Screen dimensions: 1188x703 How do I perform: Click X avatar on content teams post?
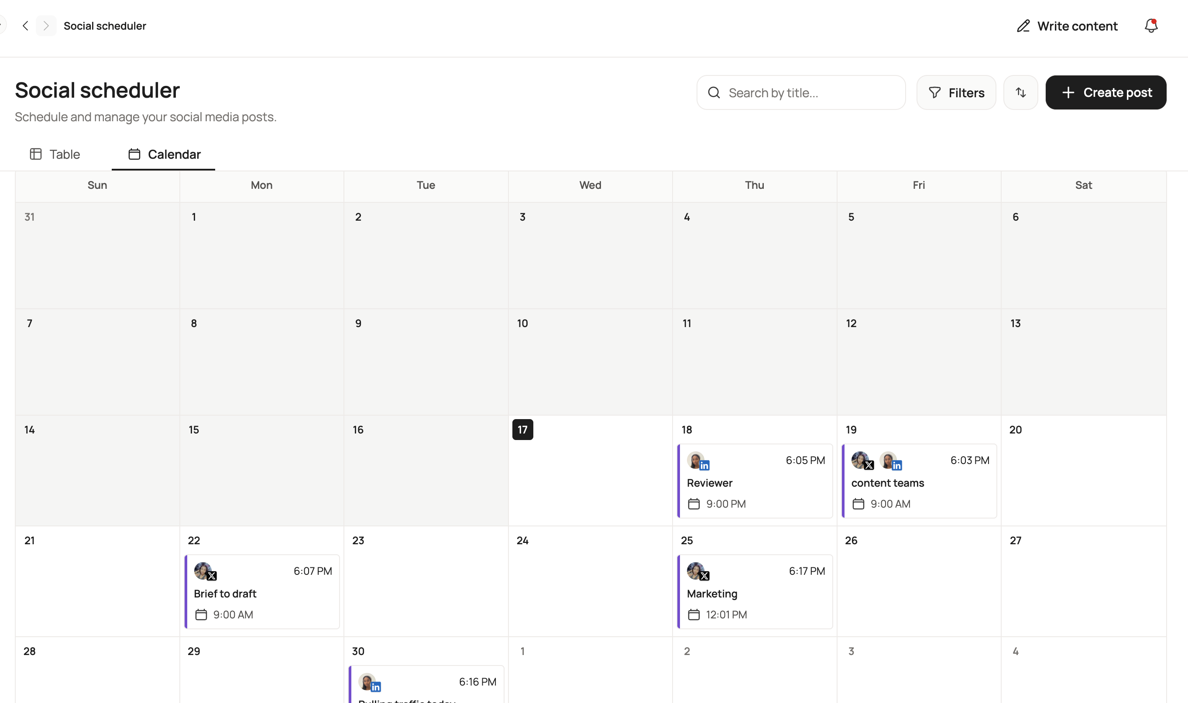(x=862, y=460)
